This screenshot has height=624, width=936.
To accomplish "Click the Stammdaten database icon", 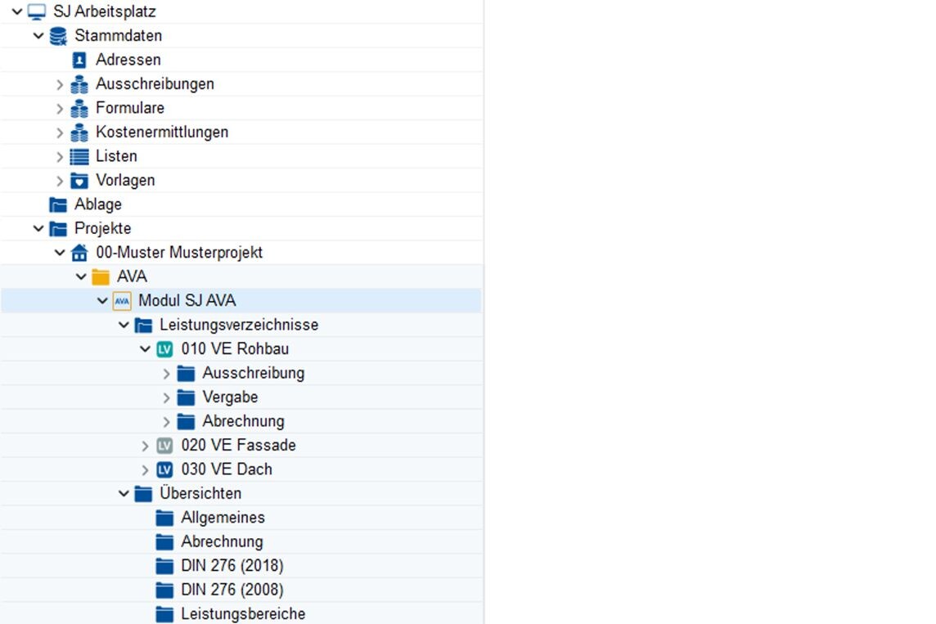I will coord(58,36).
